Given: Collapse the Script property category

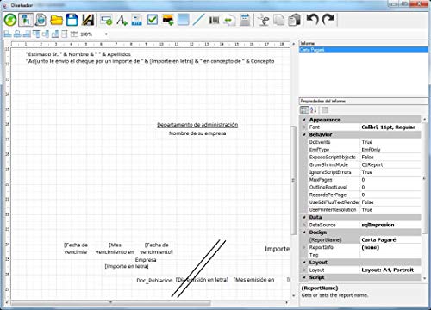Looking at the screenshot, I should (304, 277).
